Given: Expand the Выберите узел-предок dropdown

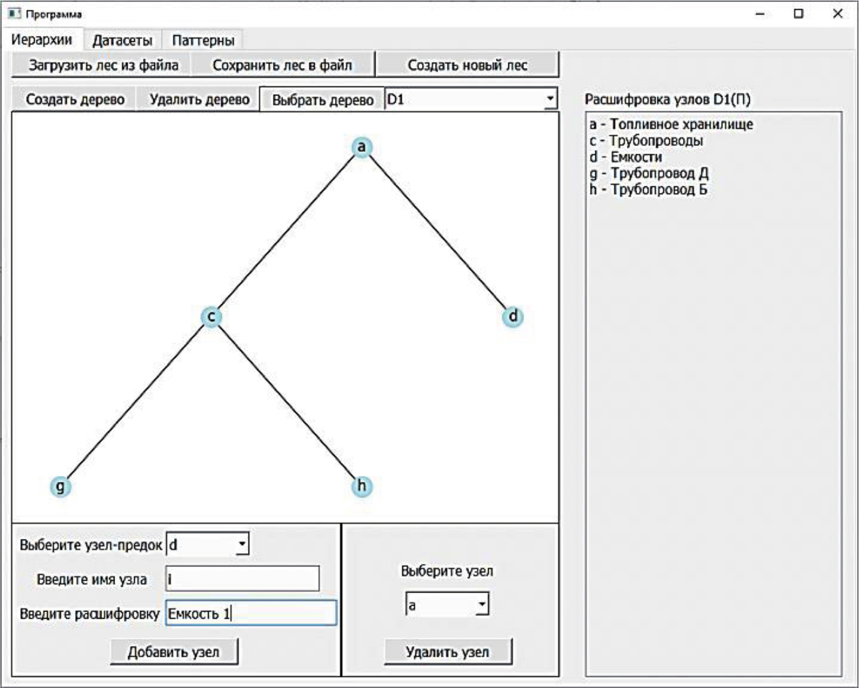Looking at the screenshot, I should pos(241,544).
